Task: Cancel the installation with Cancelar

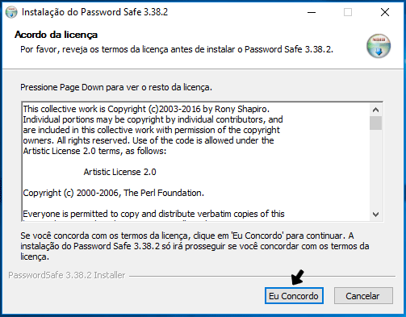Action: click(363, 296)
